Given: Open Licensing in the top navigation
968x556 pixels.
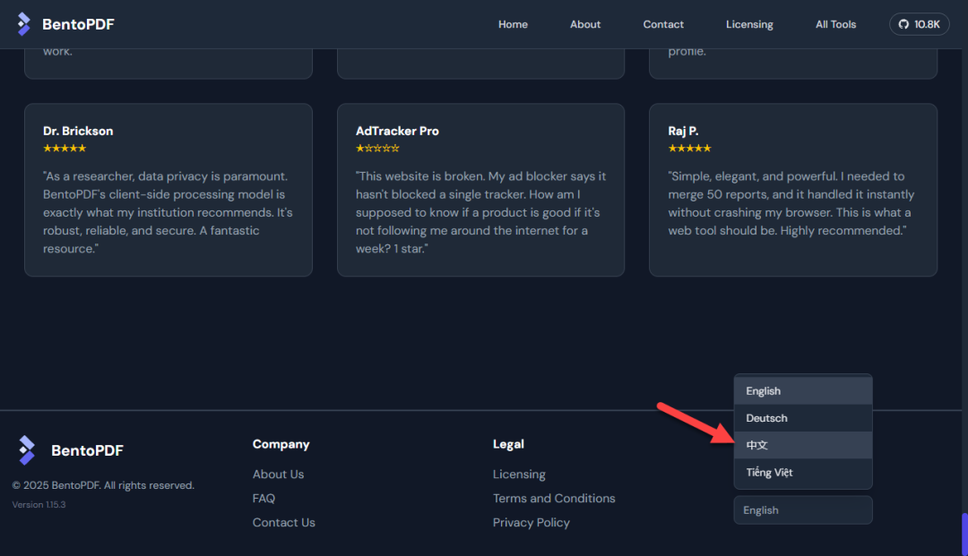Looking at the screenshot, I should click(749, 24).
